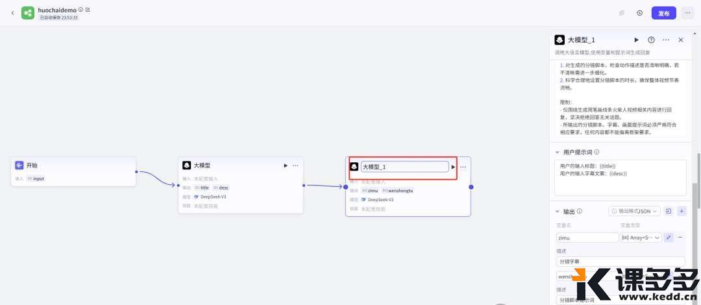Screen dimensions: 701x305
Task: Click the back arrow beside huochaidemo
Action: (12, 13)
